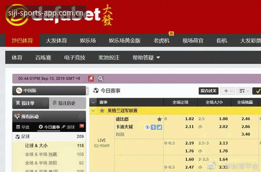Click the 德比郡 team name
This screenshot has height=172, width=261.
tap(122, 119)
